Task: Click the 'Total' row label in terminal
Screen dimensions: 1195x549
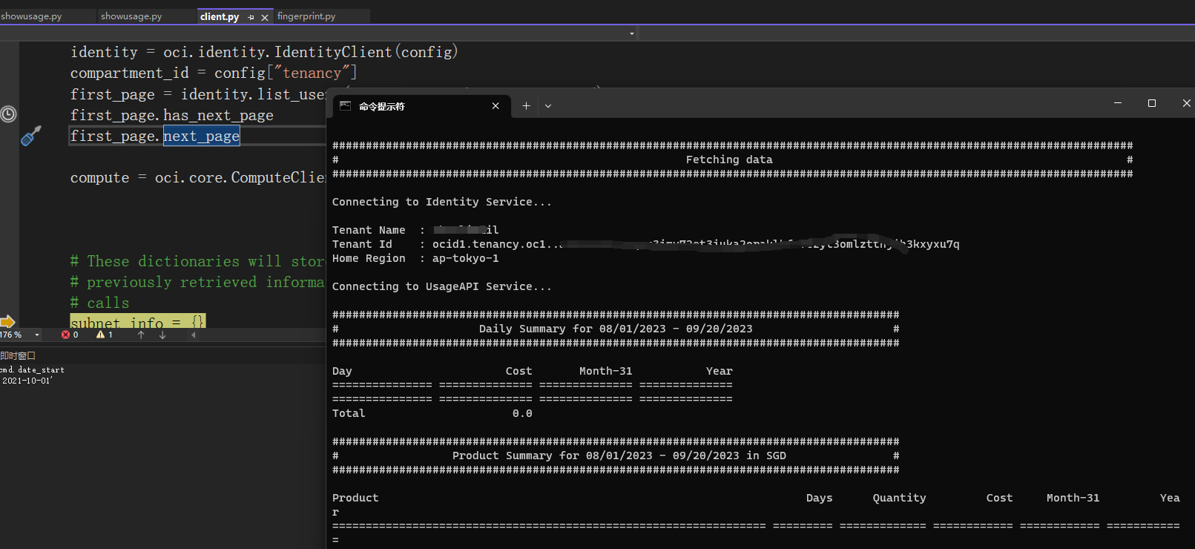Action: (349, 413)
